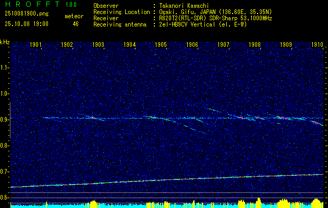Click the meteor count 46
The height and width of the screenshot is (208, 328).
coord(76,24)
